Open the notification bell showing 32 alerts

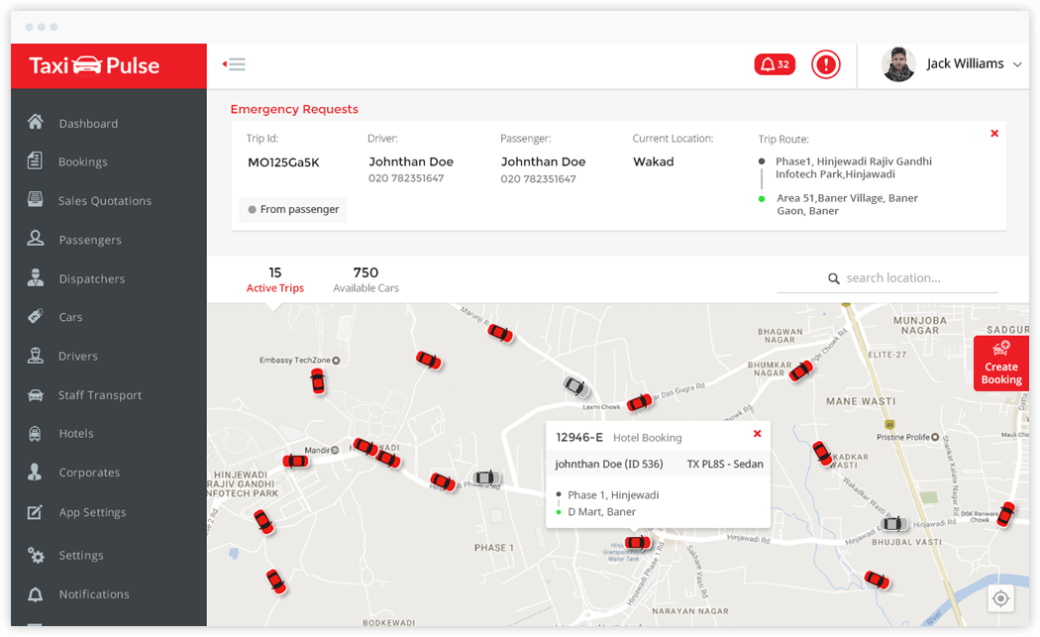pos(774,63)
